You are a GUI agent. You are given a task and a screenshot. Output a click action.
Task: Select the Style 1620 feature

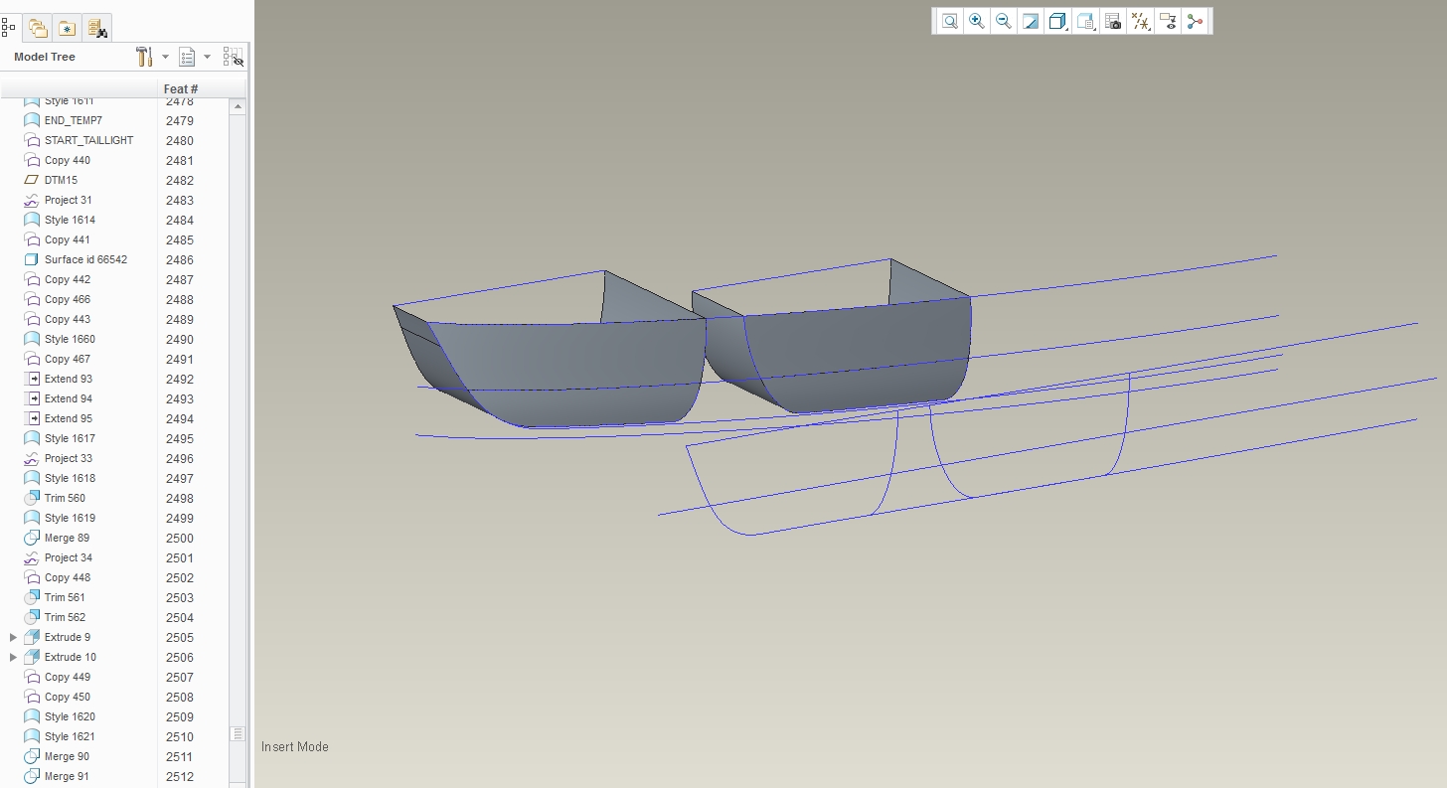(x=70, y=716)
